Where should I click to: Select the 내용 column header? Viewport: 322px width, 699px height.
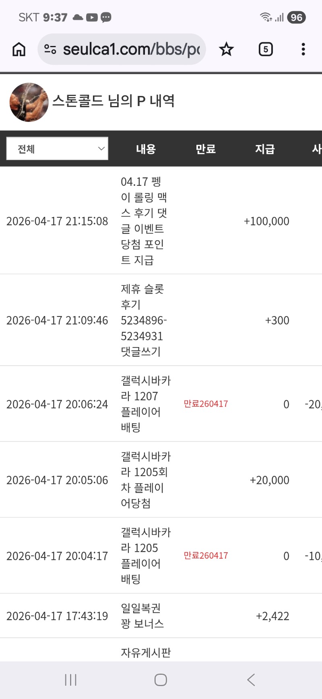tap(146, 149)
